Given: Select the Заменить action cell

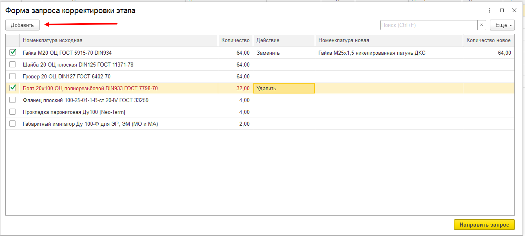Looking at the screenshot, I should (284, 53).
